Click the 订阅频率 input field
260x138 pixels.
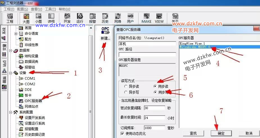pyautogui.click(x=154, y=128)
